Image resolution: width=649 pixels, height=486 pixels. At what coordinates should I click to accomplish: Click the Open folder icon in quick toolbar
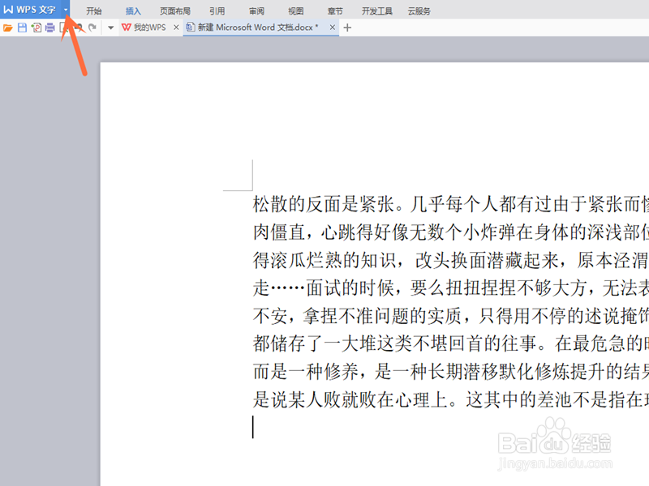pyautogui.click(x=8, y=28)
